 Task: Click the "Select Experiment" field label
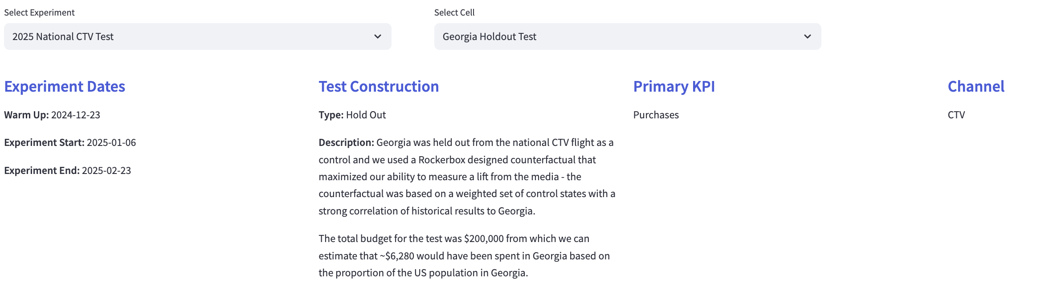[x=39, y=12]
